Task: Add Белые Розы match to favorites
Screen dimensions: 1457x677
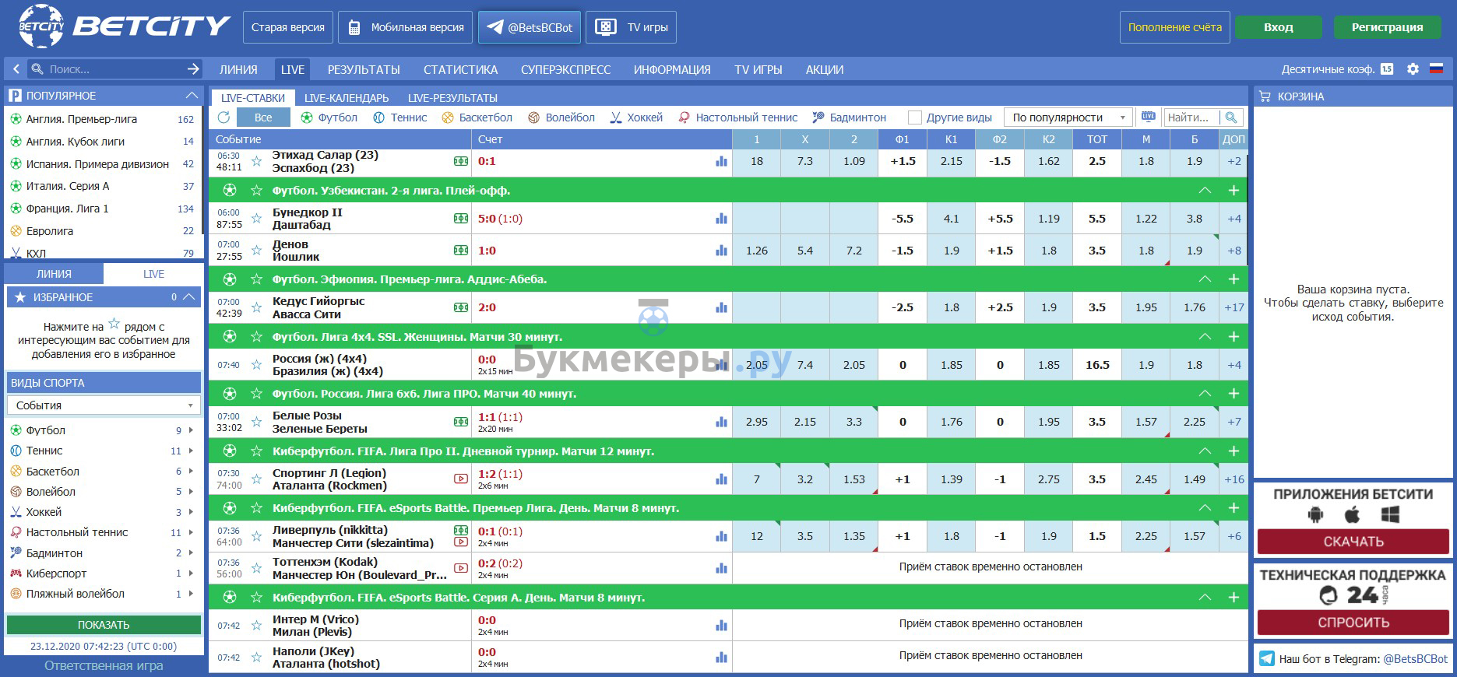Action: tap(256, 422)
